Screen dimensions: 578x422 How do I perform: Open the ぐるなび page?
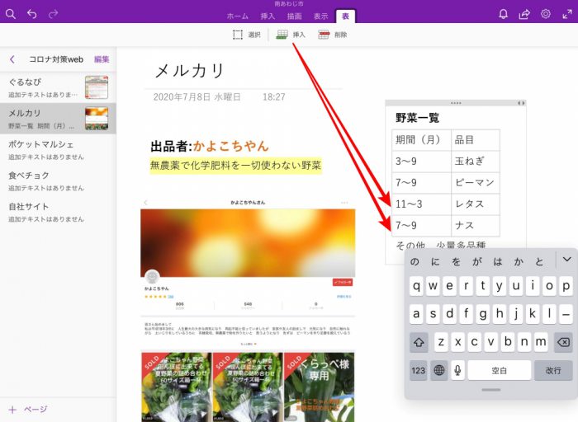(59, 87)
